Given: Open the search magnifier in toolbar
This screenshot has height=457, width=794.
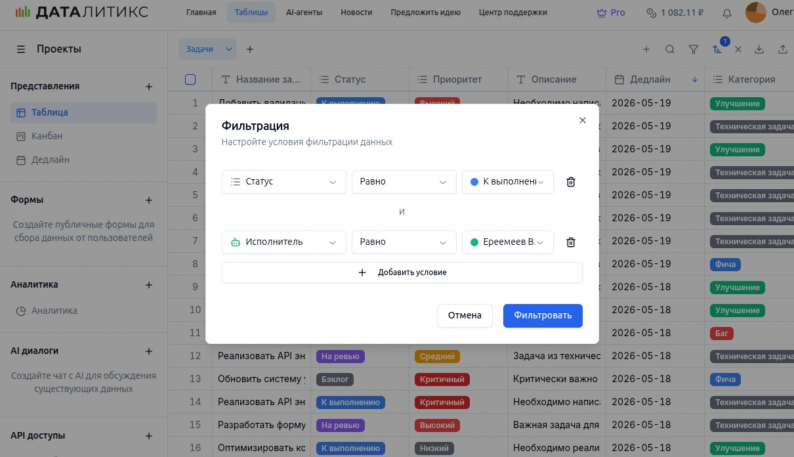Looking at the screenshot, I should click(669, 49).
